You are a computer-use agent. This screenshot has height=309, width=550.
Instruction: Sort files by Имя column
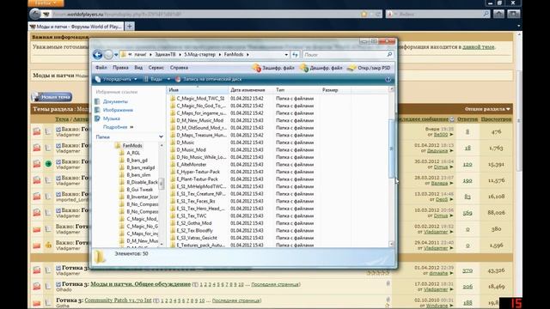[197, 90]
